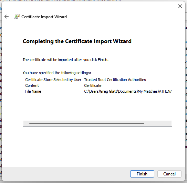Cancel the certificate import
This screenshot has height=183, width=187.
point(169,174)
